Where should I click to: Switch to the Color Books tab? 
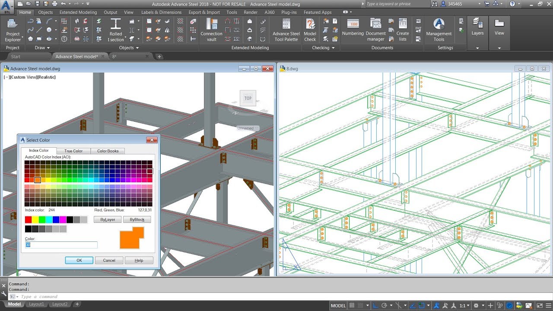click(108, 151)
